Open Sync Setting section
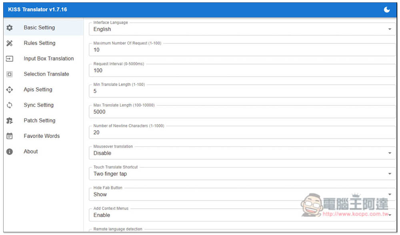 [x=44, y=105]
